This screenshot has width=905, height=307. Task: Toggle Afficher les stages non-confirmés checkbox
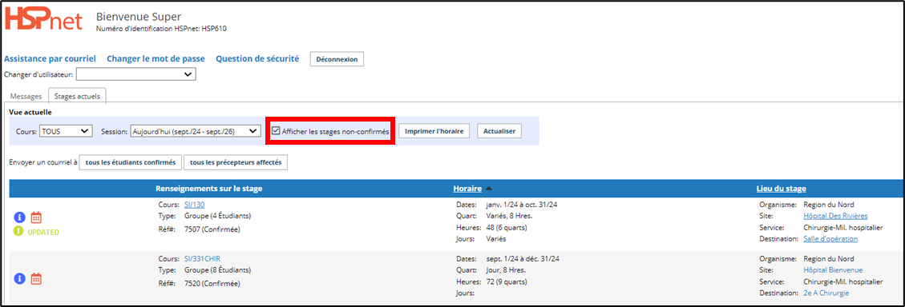click(x=276, y=131)
